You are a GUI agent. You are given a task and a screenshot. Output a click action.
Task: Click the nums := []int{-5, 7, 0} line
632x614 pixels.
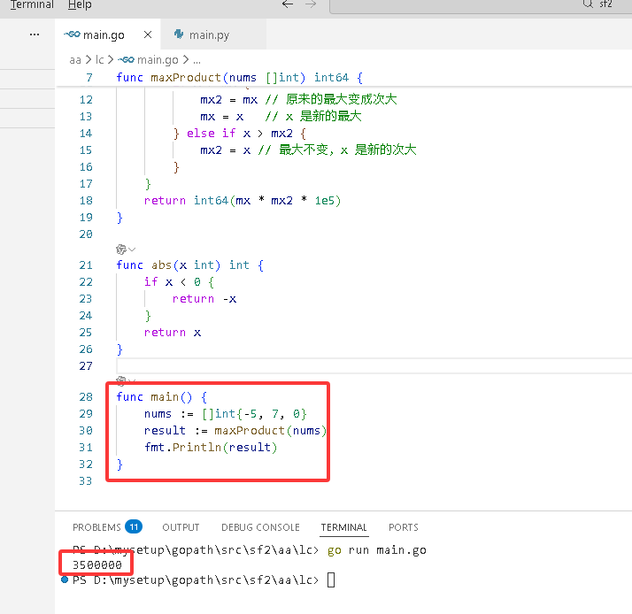pyautogui.click(x=226, y=414)
